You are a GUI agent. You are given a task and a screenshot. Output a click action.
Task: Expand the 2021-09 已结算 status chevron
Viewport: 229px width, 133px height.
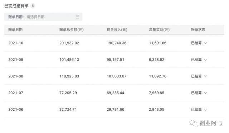click(x=205, y=60)
